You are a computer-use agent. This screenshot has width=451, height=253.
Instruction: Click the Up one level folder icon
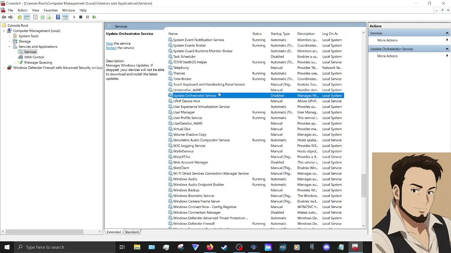tap(20, 17)
